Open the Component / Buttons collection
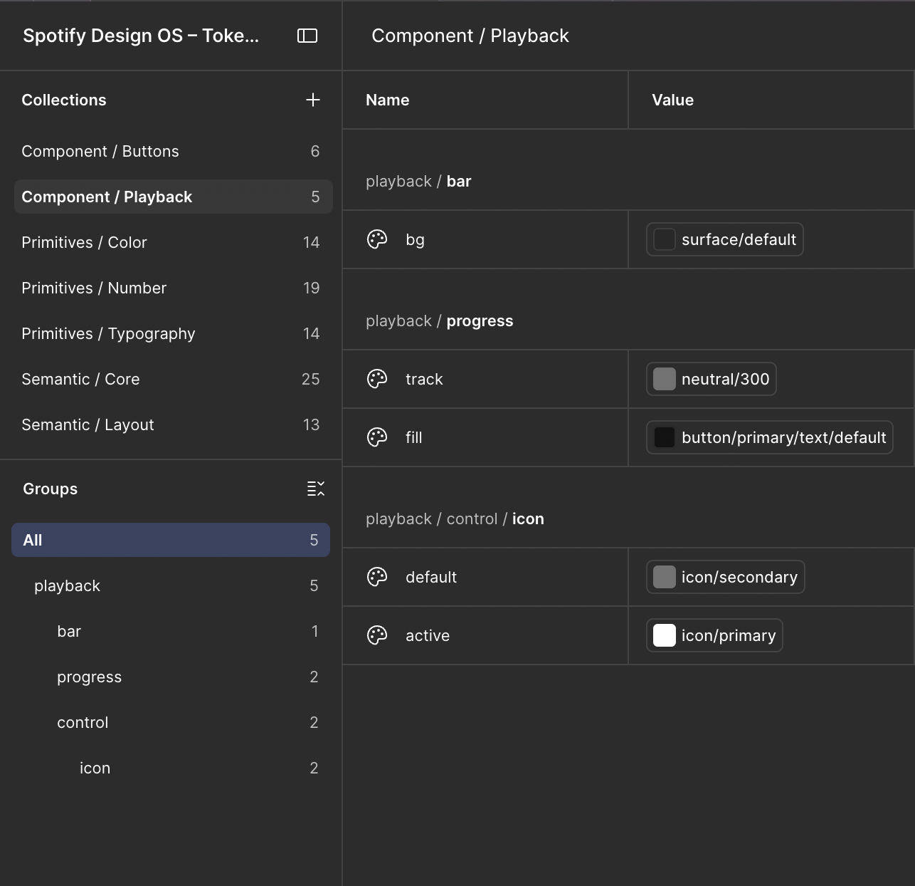The image size is (915, 886). coord(174,151)
